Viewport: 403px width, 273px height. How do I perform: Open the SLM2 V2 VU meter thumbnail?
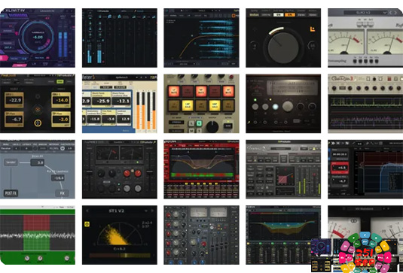(x=365, y=38)
